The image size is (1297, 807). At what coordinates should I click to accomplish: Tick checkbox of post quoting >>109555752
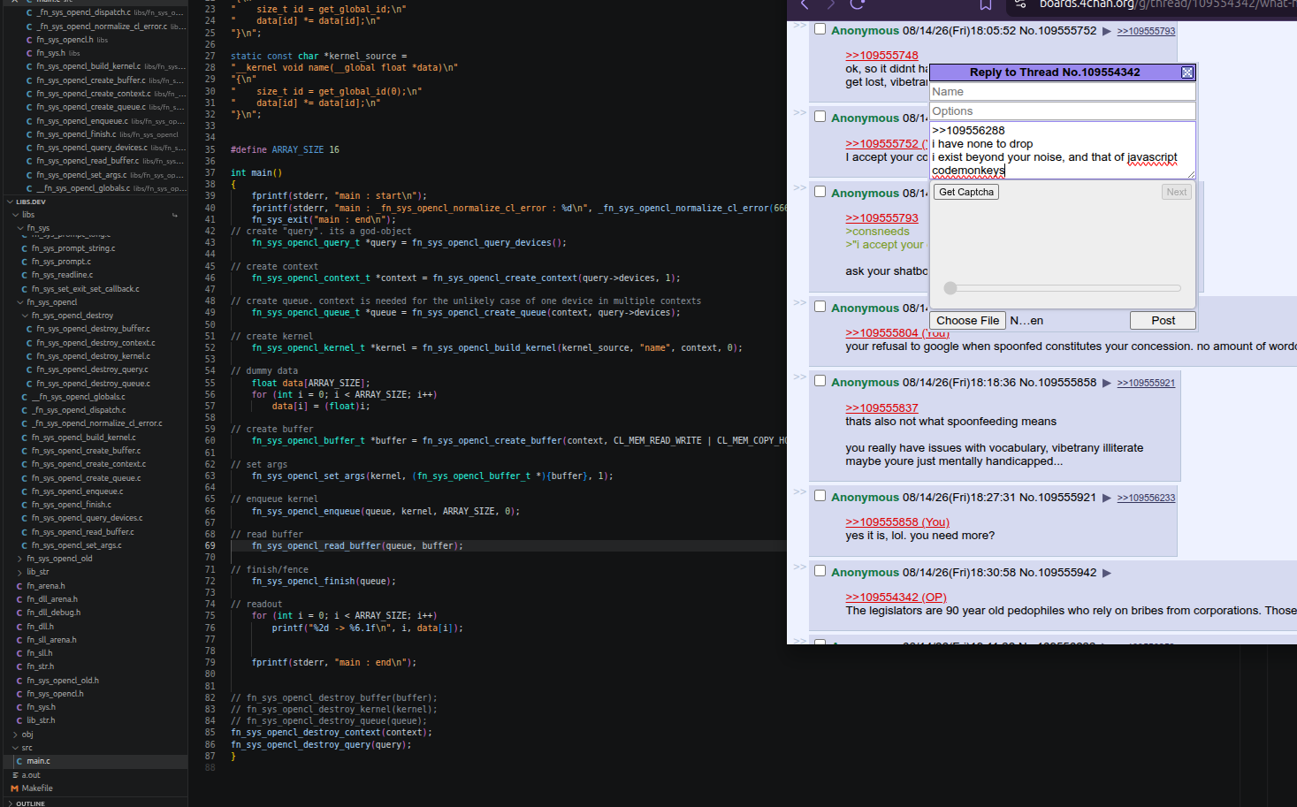coord(820,117)
